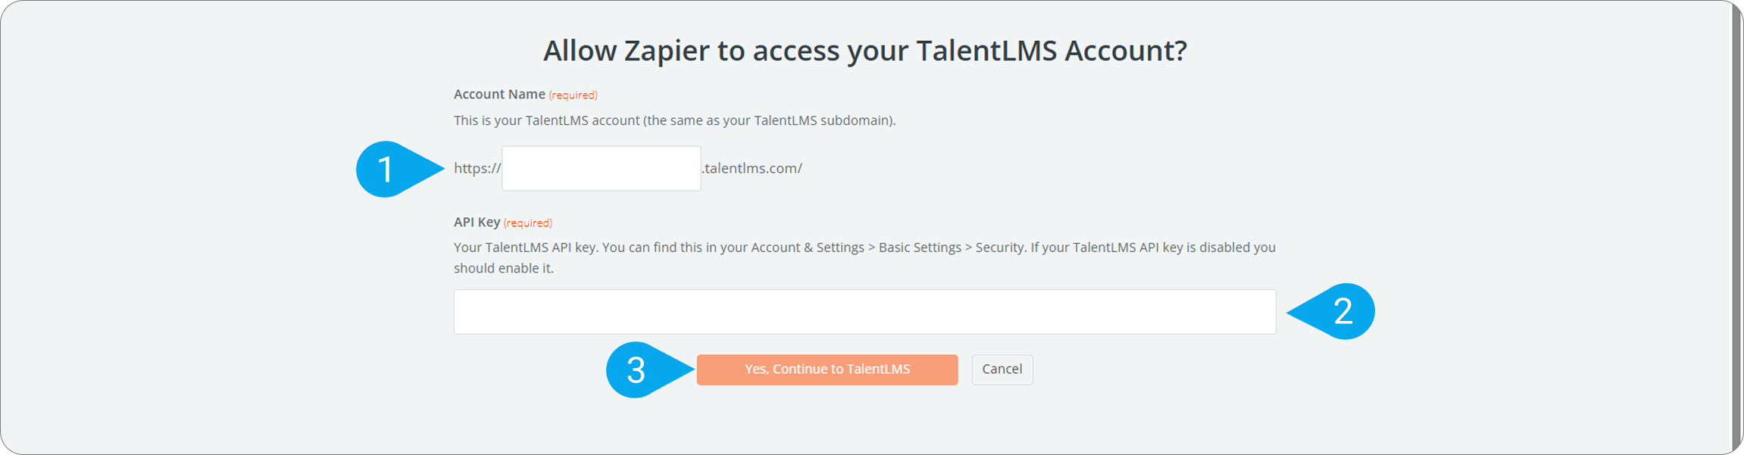Click the Allow Zapier access heading
This screenshot has height=455, width=1744.
click(x=864, y=51)
